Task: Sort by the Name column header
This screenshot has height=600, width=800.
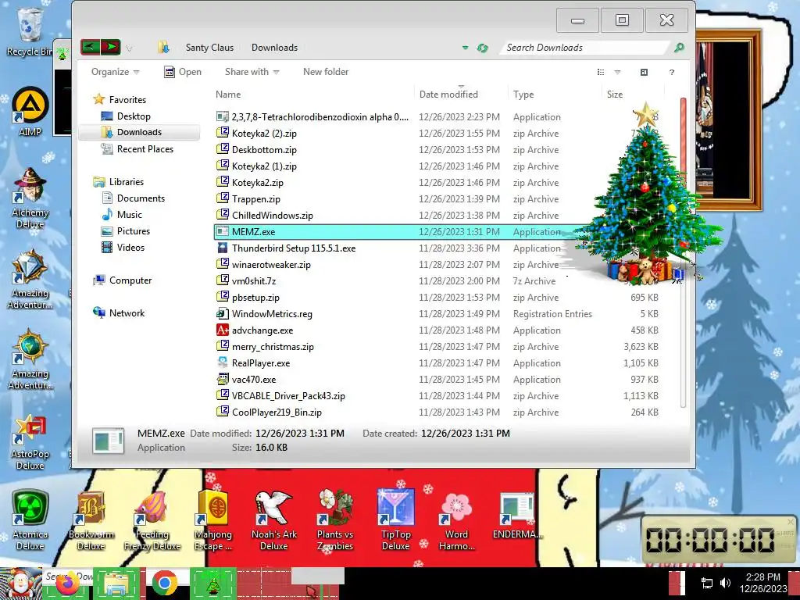Action: click(228, 95)
